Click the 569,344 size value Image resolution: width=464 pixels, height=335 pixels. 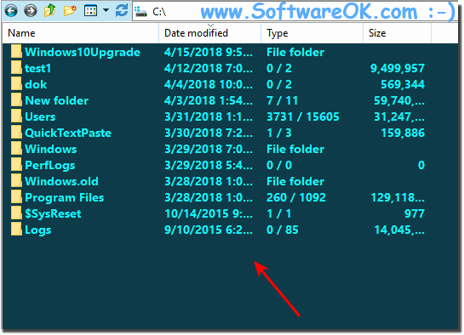[403, 84]
